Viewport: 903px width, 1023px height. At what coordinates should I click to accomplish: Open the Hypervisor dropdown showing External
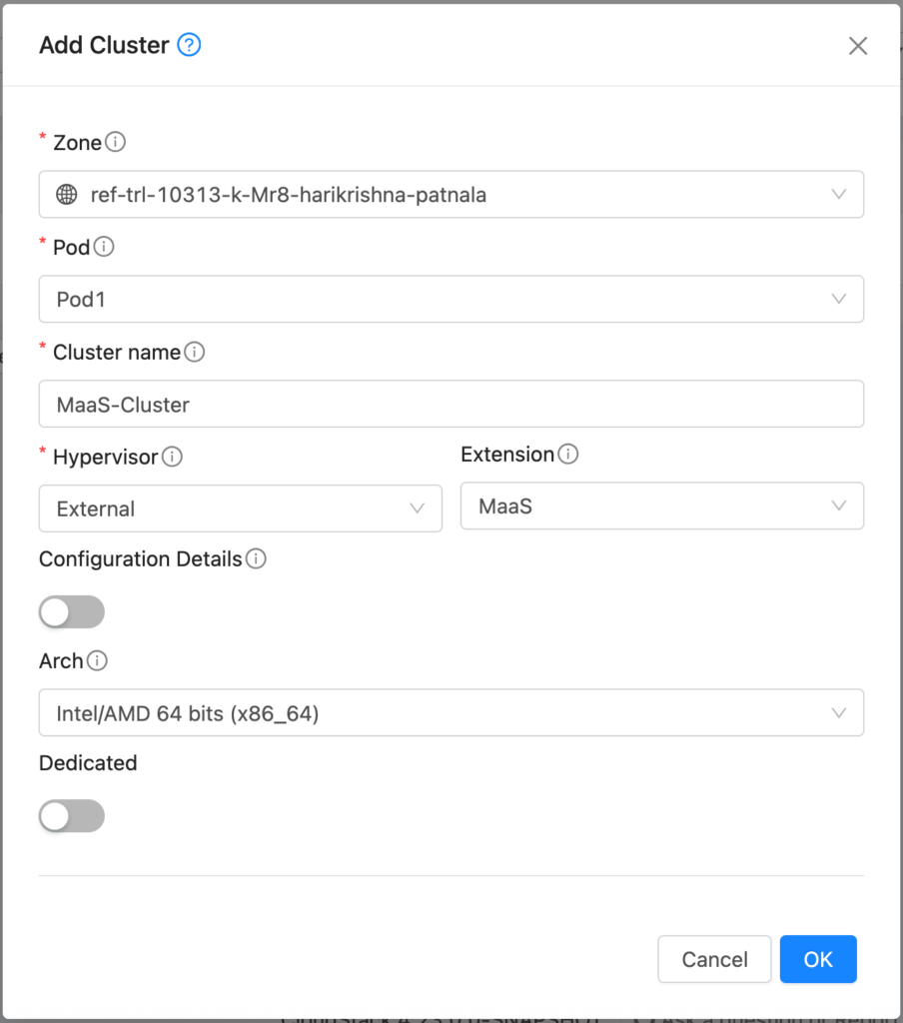pos(240,509)
